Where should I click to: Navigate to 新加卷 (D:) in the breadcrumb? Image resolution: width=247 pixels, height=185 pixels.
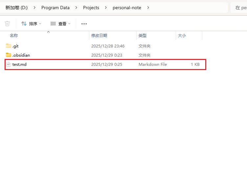(x=16, y=8)
